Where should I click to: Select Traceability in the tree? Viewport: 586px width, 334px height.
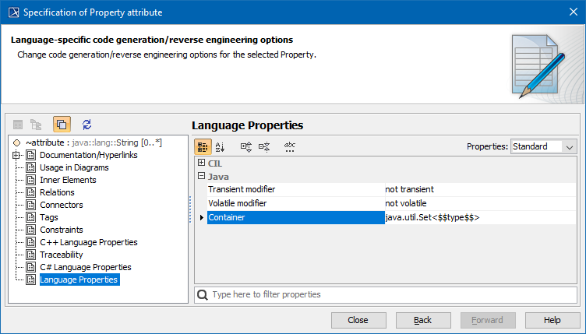pos(61,255)
